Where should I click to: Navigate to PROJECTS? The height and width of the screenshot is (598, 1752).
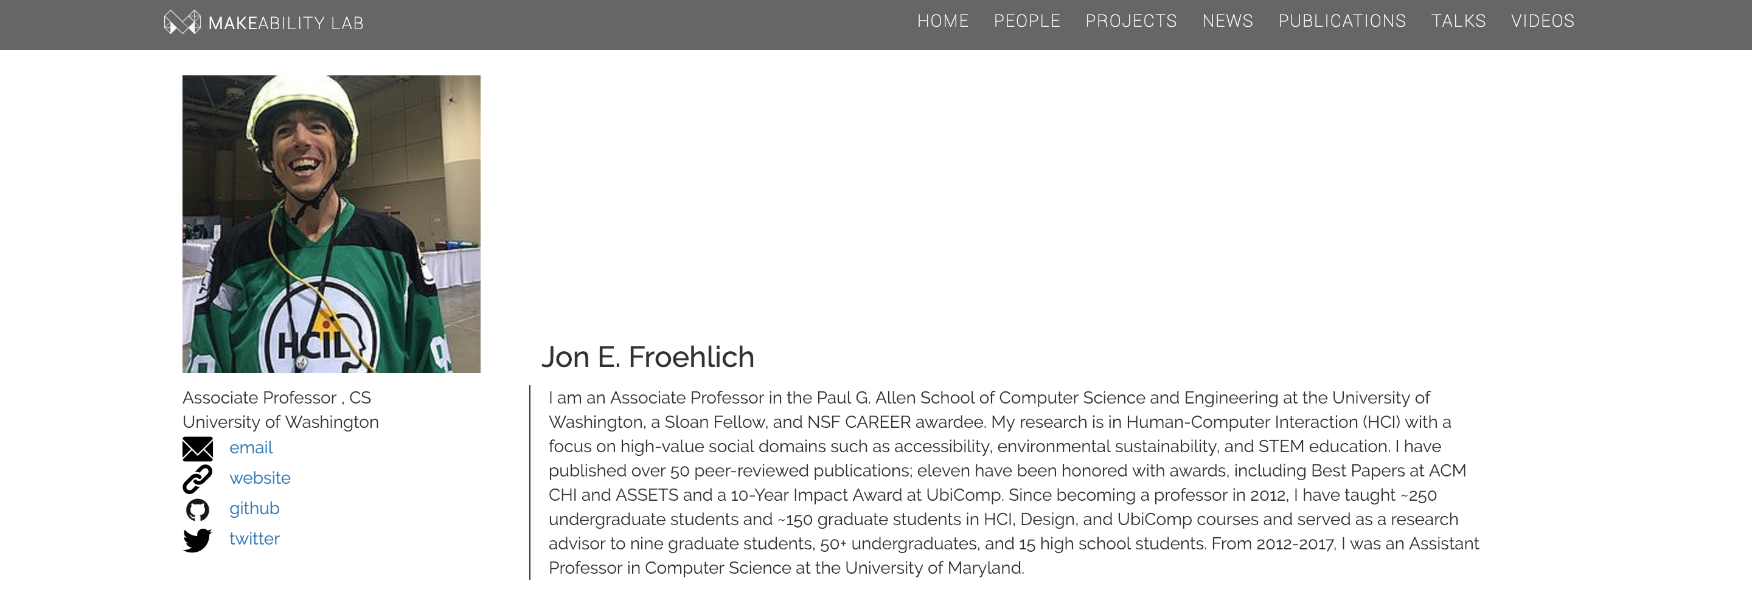click(x=1130, y=21)
